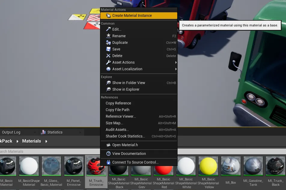Click the Asset Localization globe icon

[108, 69]
